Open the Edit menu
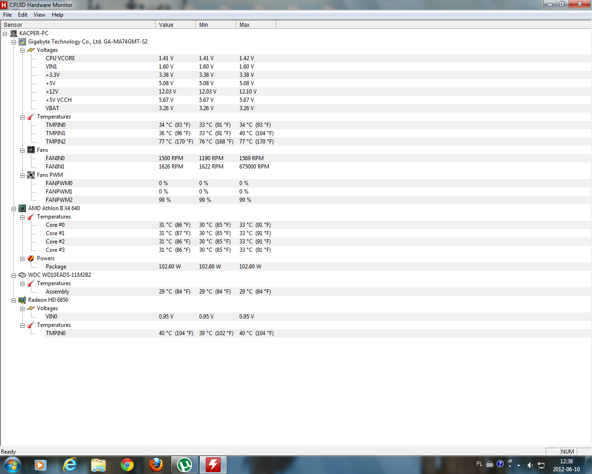The image size is (592, 474). 23,15
